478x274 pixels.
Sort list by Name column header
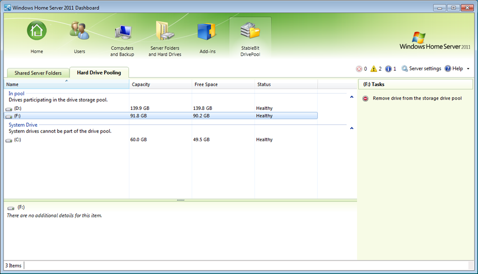pyautogui.click(x=66, y=84)
